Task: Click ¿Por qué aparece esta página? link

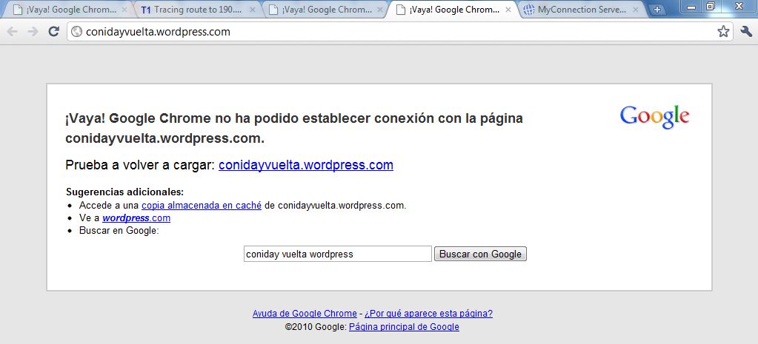Action: pos(428,314)
